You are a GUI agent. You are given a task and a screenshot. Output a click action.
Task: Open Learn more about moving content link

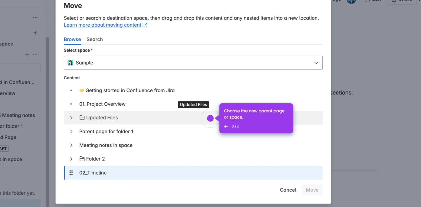pos(102,25)
